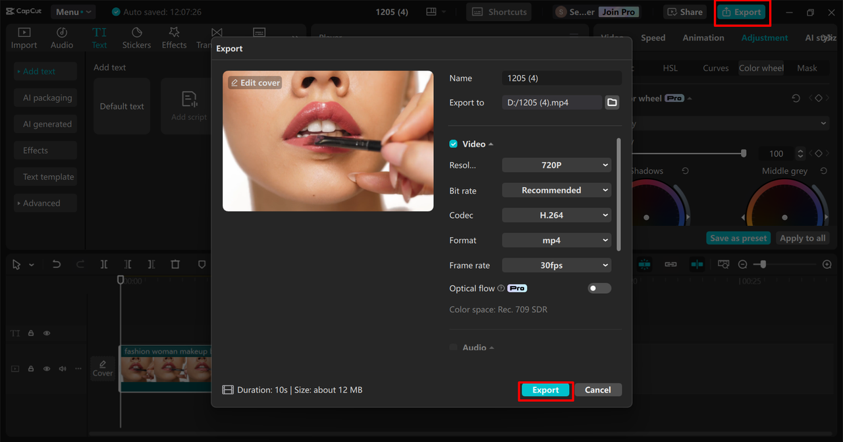This screenshot has height=442, width=843.
Task: Click the export Name input field
Action: [x=562, y=78]
